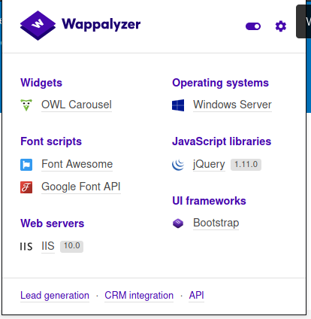Image resolution: width=311 pixels, height=319 pixels.
Task: Open the Operating systems category heading
Action: click(x=220, y=83)
